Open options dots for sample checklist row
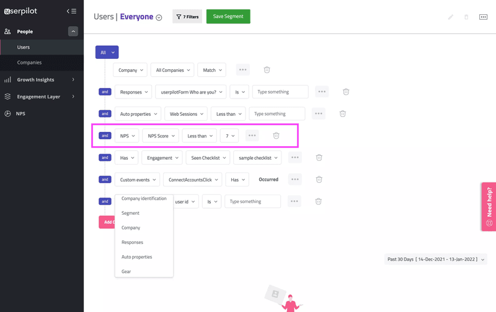This screenshot has width=496, height=312. coord(295,158)
